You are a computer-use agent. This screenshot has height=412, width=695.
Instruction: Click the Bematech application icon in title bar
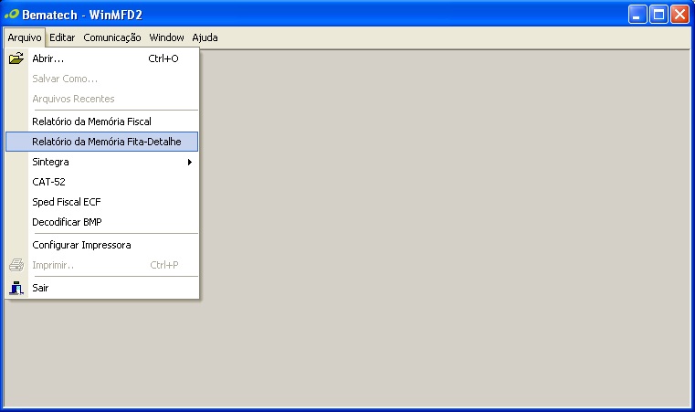tap(11, 14)
